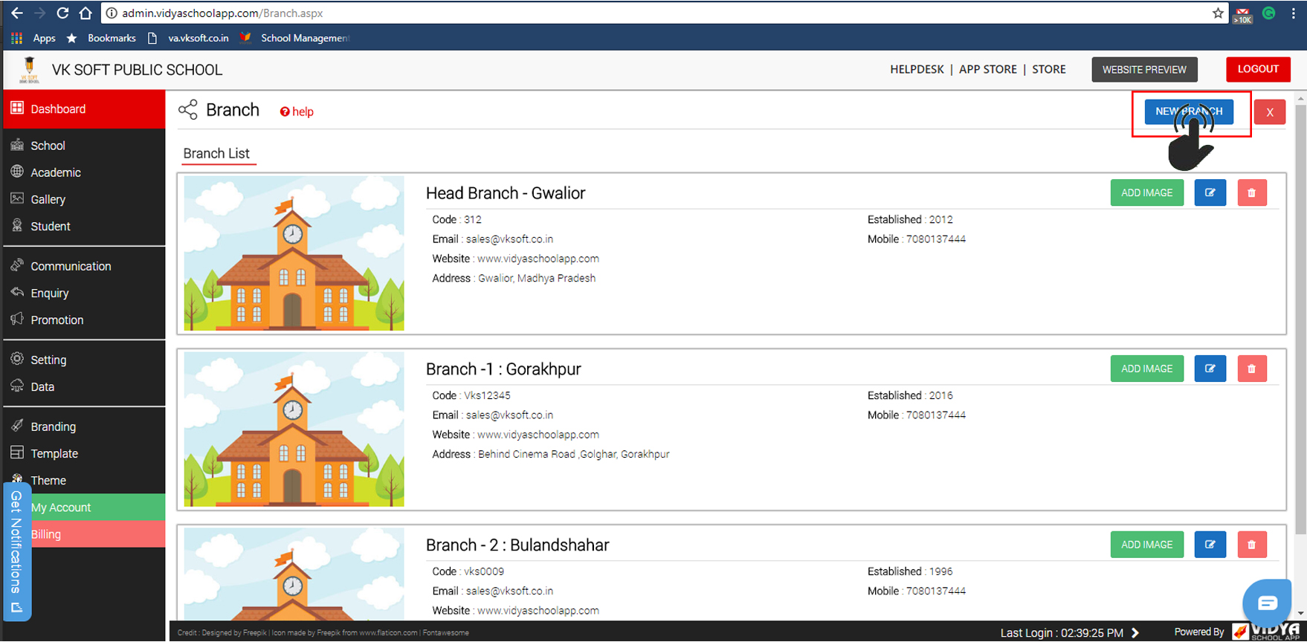Expand the Last Login arrow
This screenshot has width=1307, height=642.
tap(1135, 633)
